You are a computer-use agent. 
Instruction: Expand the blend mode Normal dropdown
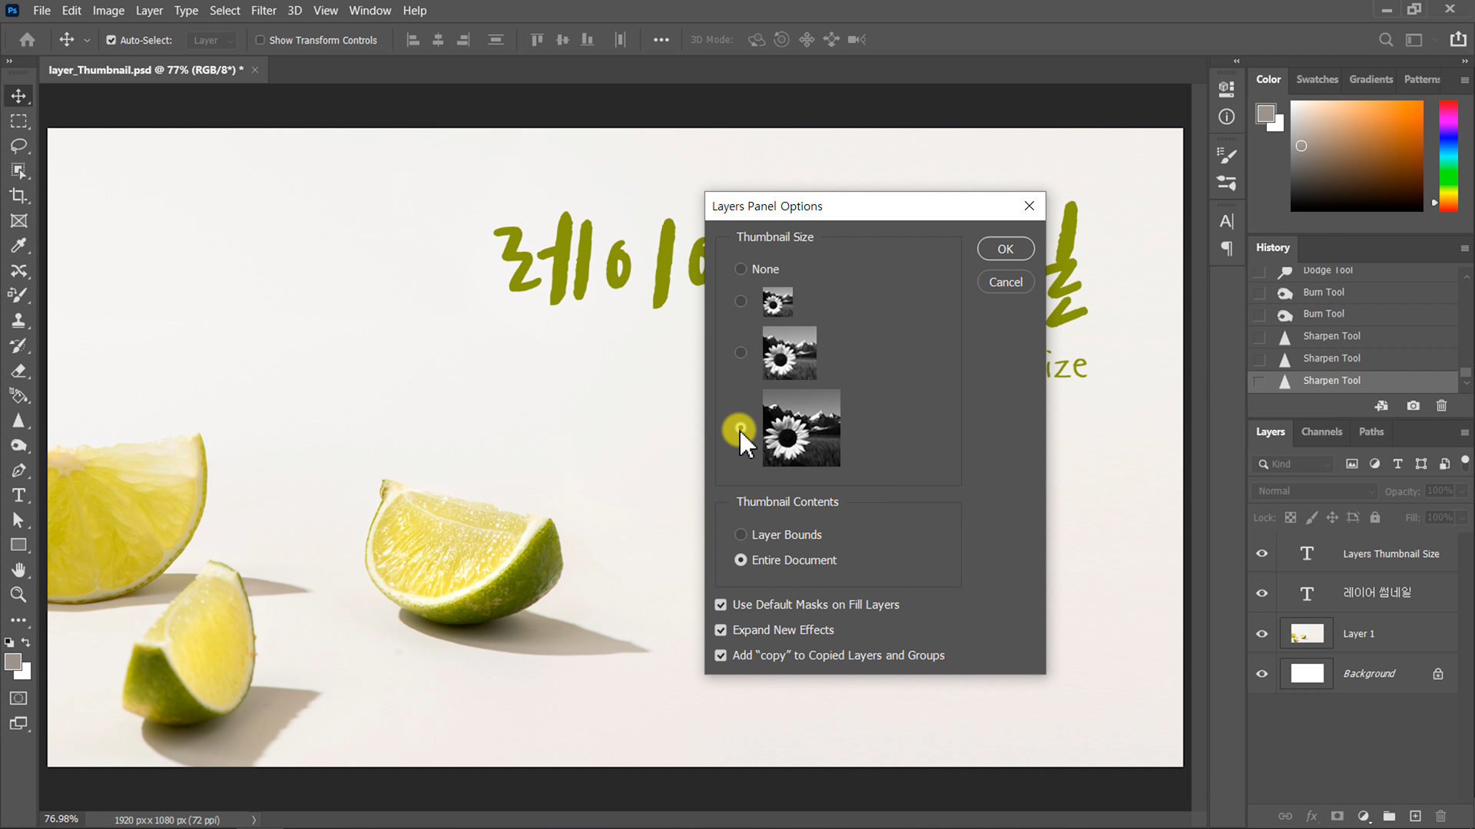[1315, 490]
